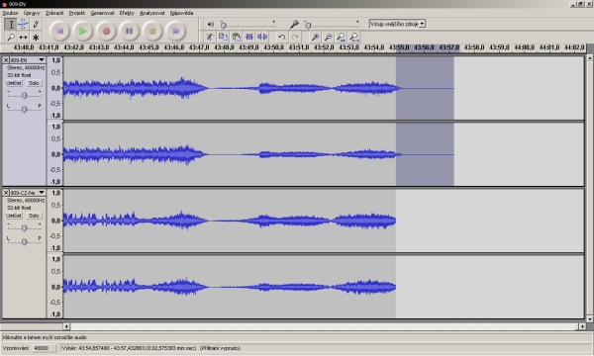594x356 pixels.
Task: Click the vertical scrollbar up arrow
Action: pyautogui.click(x=590, y=58)
